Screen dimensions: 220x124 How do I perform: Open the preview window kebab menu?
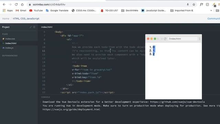coord(200,39)
